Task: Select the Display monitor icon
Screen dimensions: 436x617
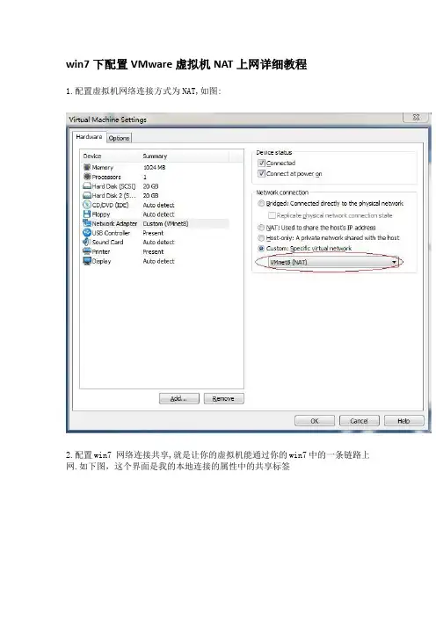Action: (87, 261)
